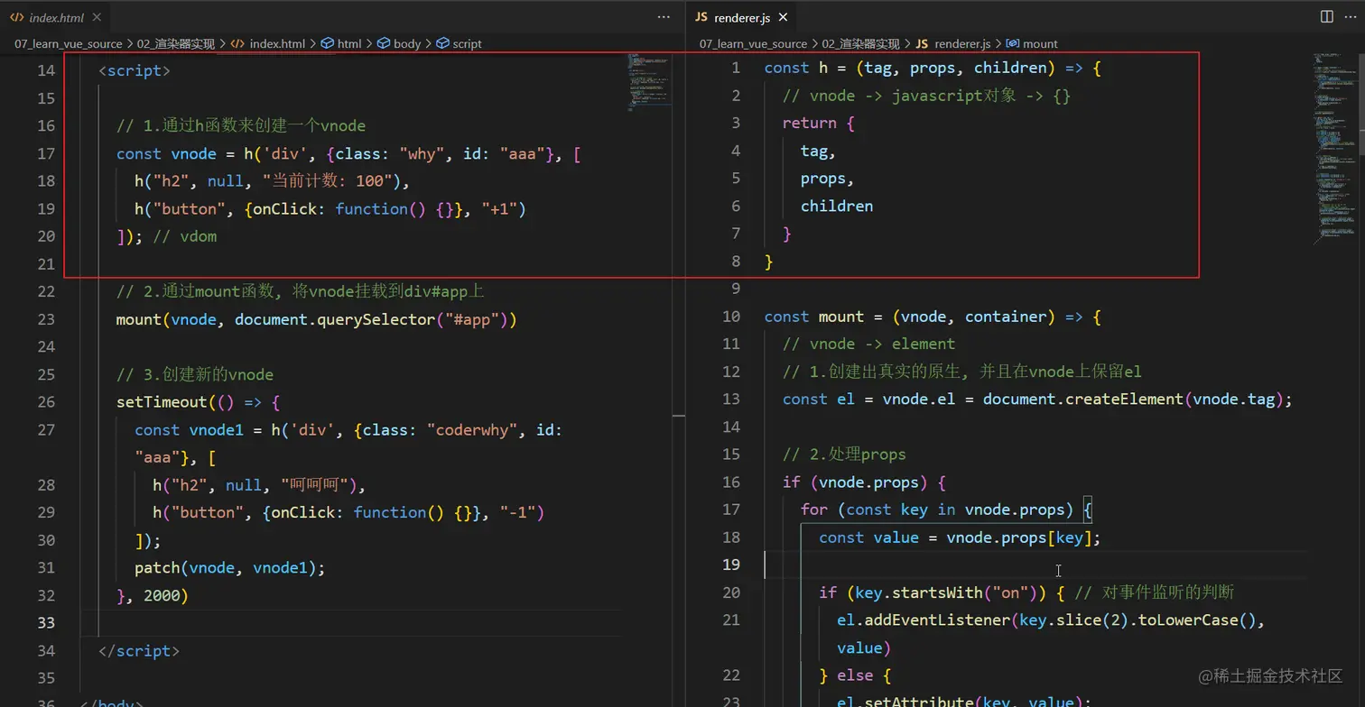This screenshot has height=707, width=1365.
Task: Select line number 16 in renderer.js
Action: click(x=731, y=482)
